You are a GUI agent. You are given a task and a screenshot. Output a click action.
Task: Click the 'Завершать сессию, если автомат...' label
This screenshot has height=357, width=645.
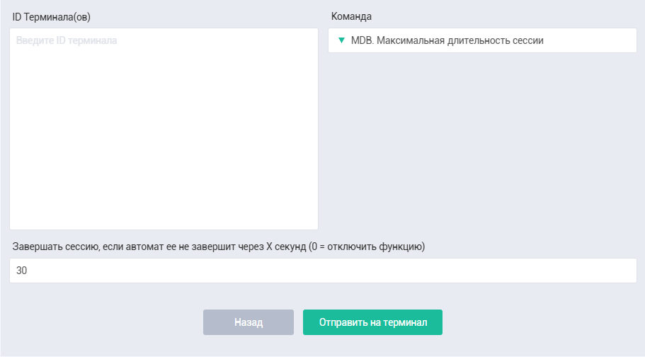(219, 246)
